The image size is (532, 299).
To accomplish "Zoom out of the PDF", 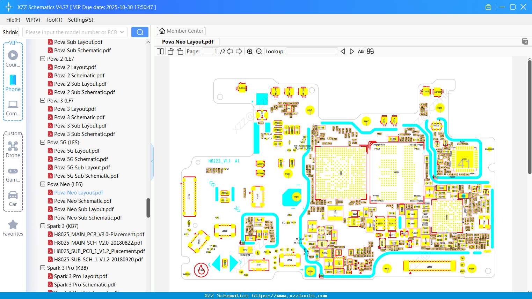I will click(x=259, y=52).
